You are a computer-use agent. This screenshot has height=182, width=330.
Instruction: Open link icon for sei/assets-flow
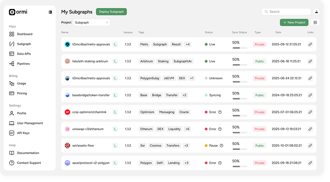point(310,146)
